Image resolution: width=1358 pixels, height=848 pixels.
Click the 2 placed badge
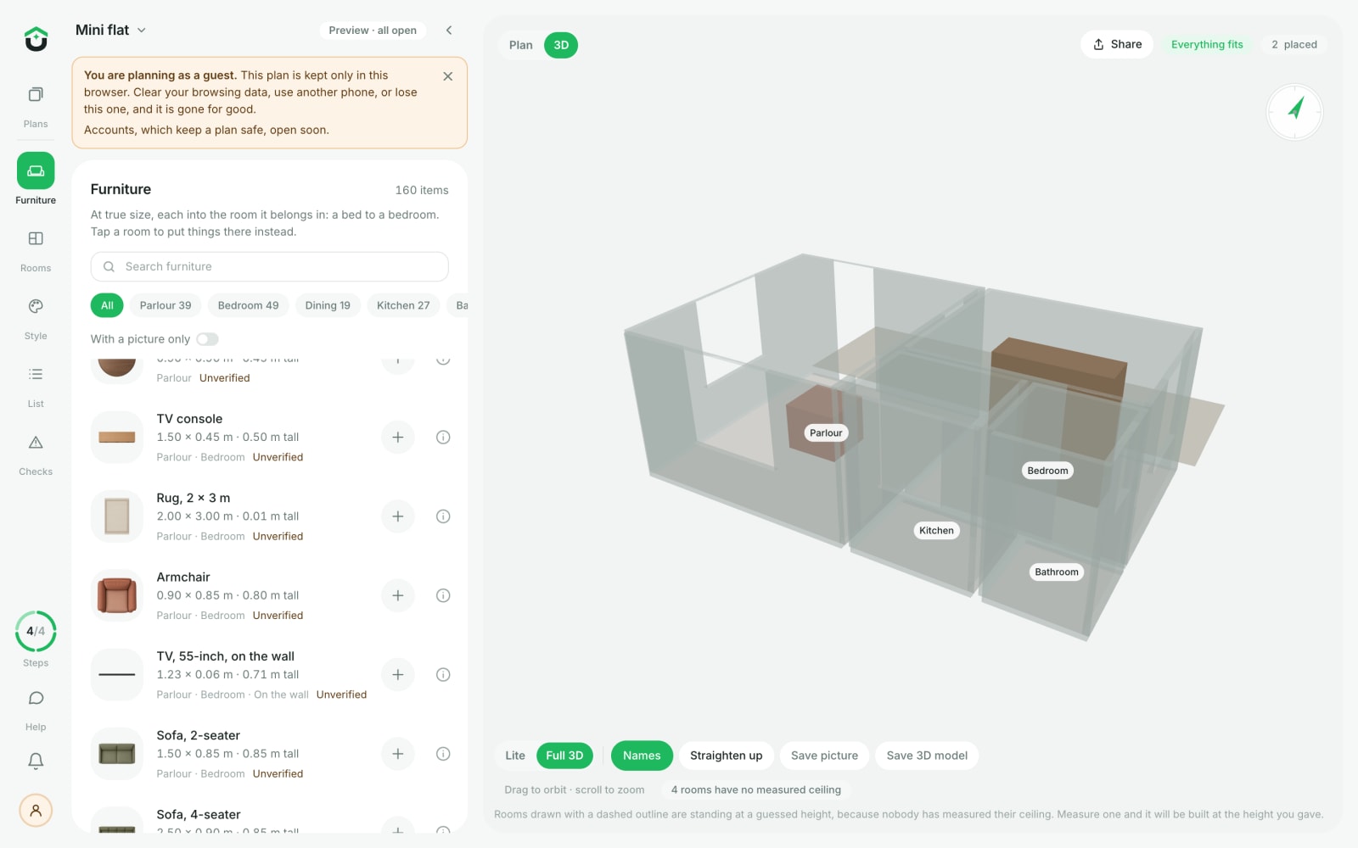coord(1294,45)
